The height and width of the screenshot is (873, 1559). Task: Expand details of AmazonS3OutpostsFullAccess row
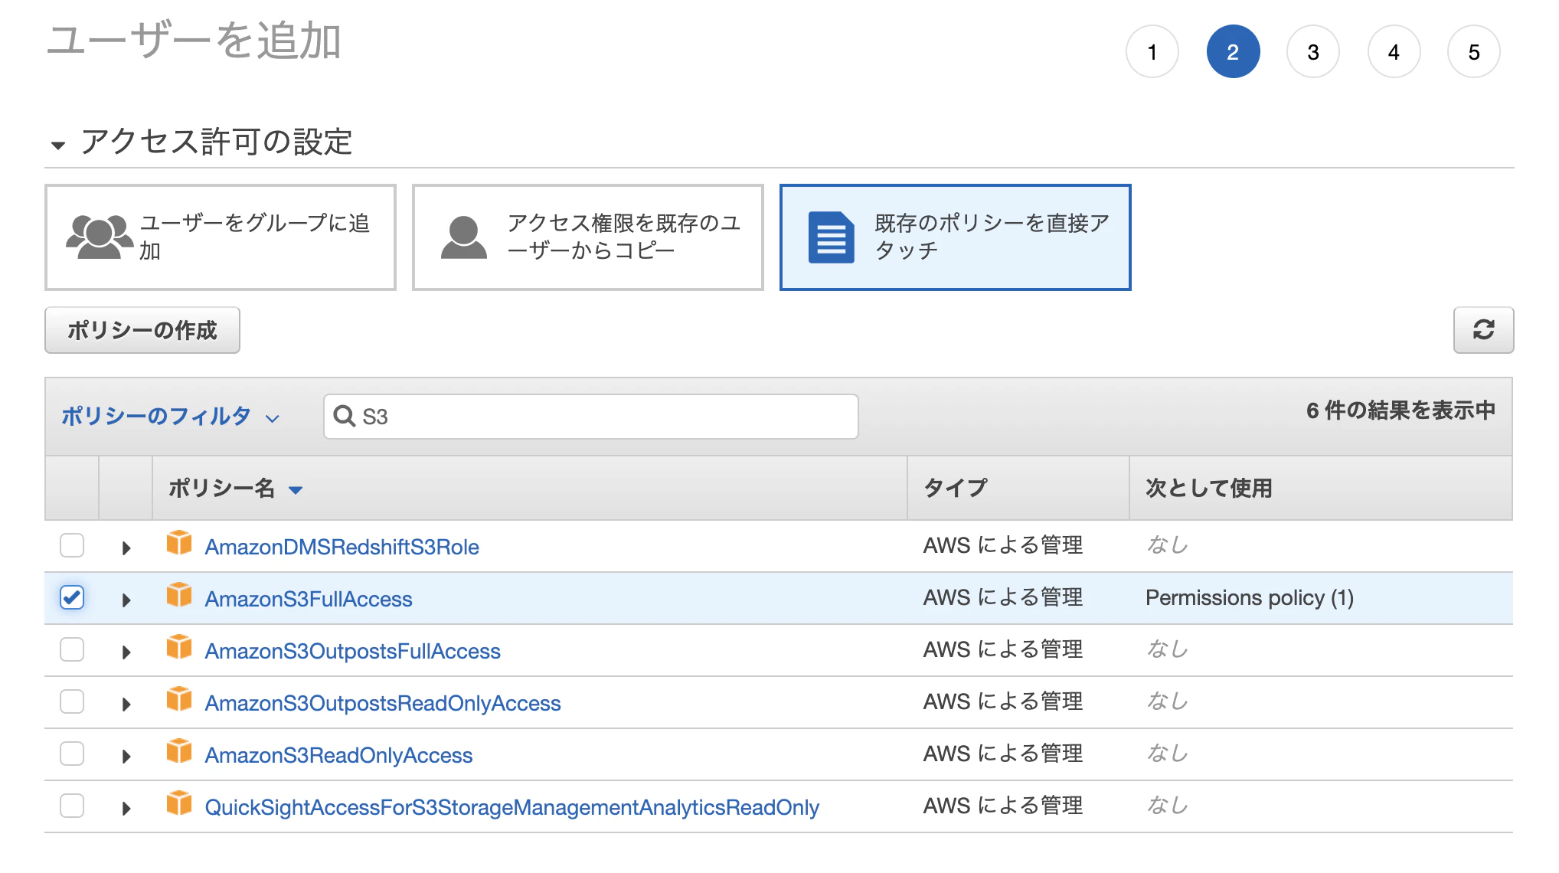point(126,652)
